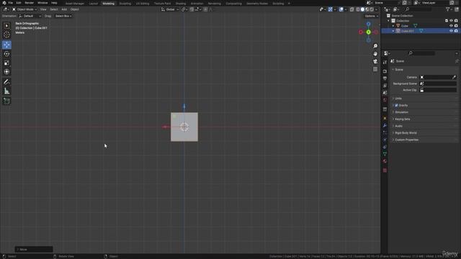Image resolution: width=461 pixels, height=259 pixels.
Task: Switch to Solid viewport shading
Action: pos(362,9)
